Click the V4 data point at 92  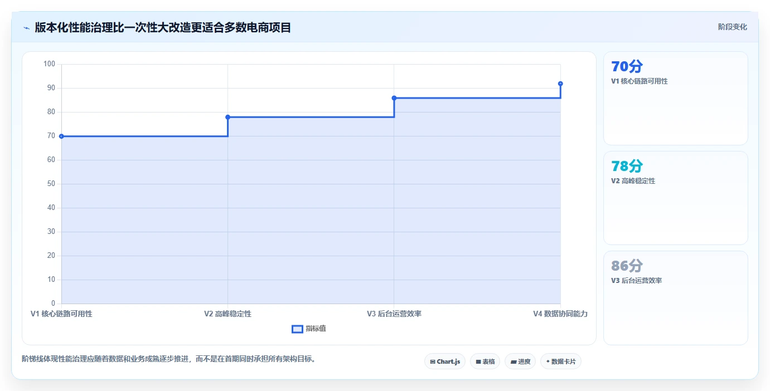click(560, 84)
